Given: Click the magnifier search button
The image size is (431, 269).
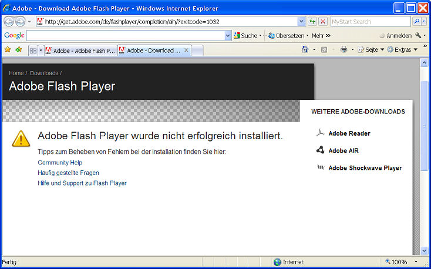Looking at the screenshot, I should tap(417, 22).
